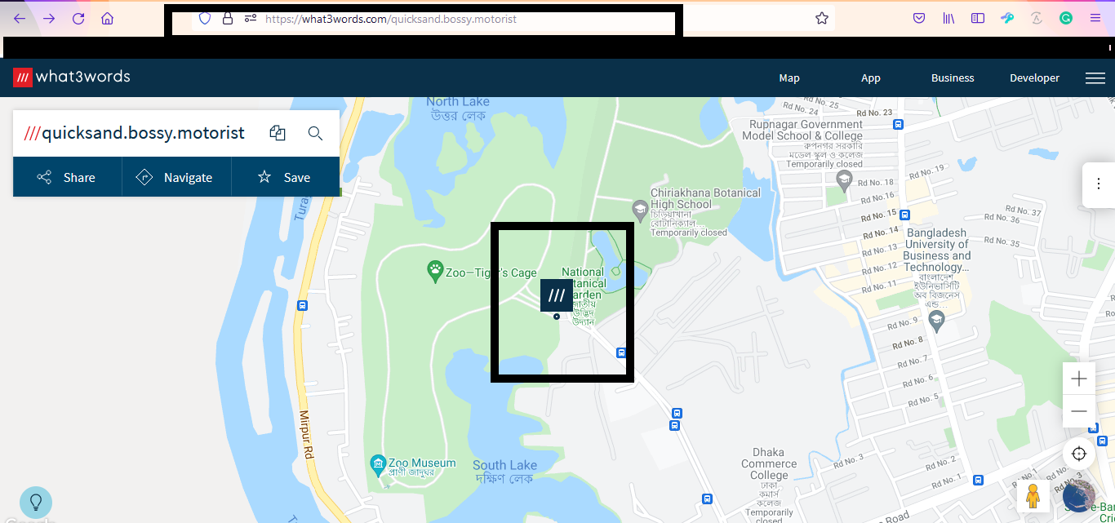Screen dimensions: 1115x523
Task: Click the Zoo–Tiger's Cage paw marker
Action: (436, 269)
